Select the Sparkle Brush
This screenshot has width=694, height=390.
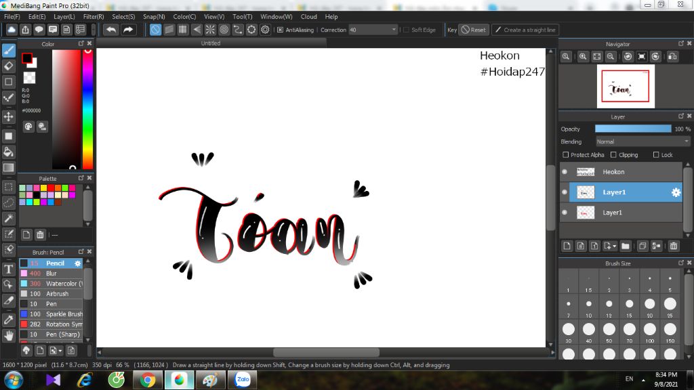click(x=52, y=314)
